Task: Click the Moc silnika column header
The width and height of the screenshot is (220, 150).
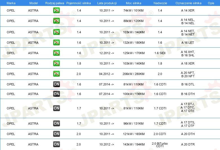Action: coord(134,3)
